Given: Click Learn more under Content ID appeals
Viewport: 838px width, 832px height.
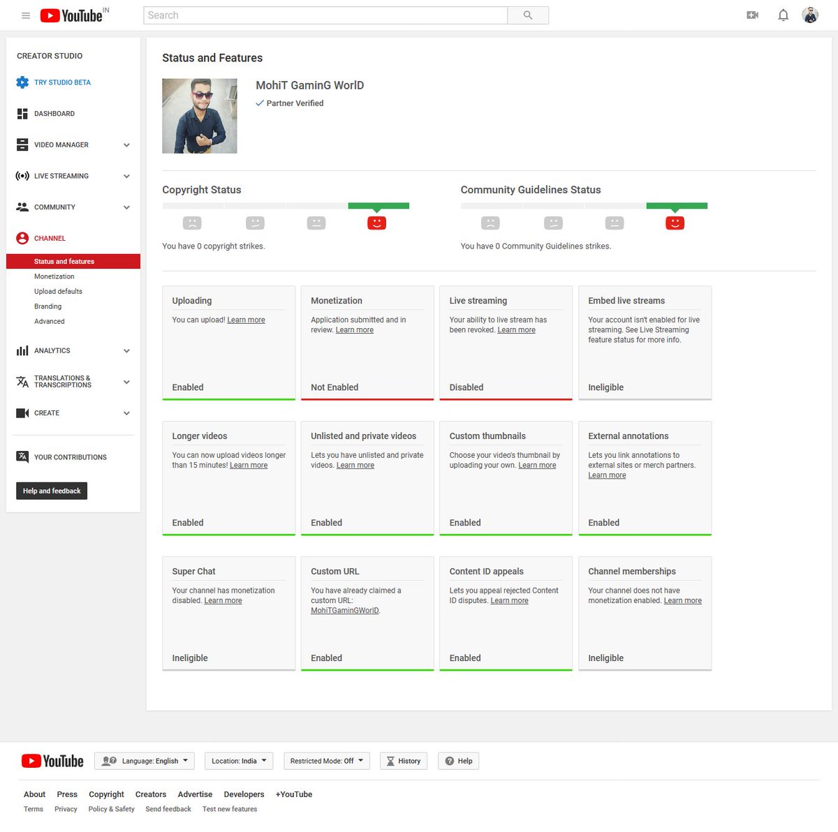Looking at the screenshot, I should pos(509,601).
